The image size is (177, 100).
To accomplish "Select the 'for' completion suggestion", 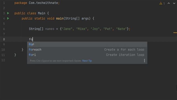I will tap(87, 44).
